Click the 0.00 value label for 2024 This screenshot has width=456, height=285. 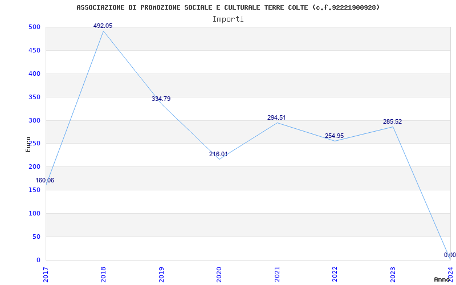coord(450,255)
